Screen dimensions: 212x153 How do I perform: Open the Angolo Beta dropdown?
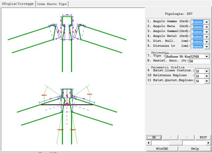point(207,27)
